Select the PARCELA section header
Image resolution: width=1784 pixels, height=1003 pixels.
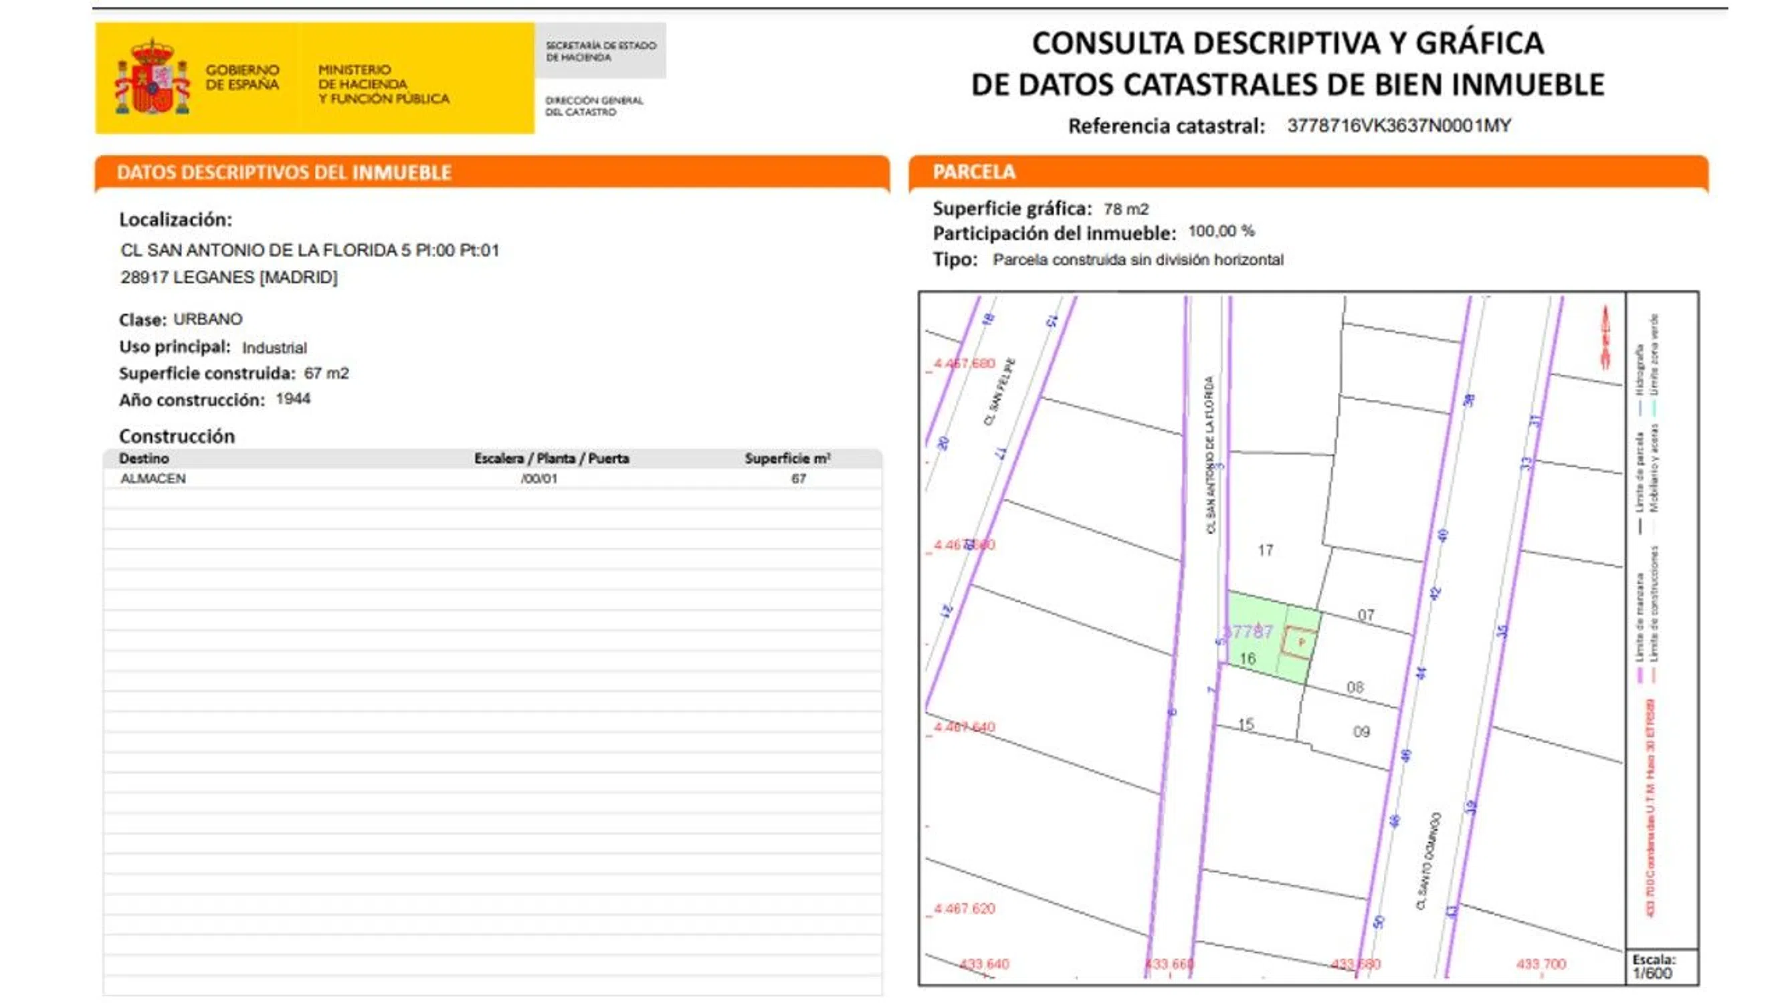click(973, 172)
